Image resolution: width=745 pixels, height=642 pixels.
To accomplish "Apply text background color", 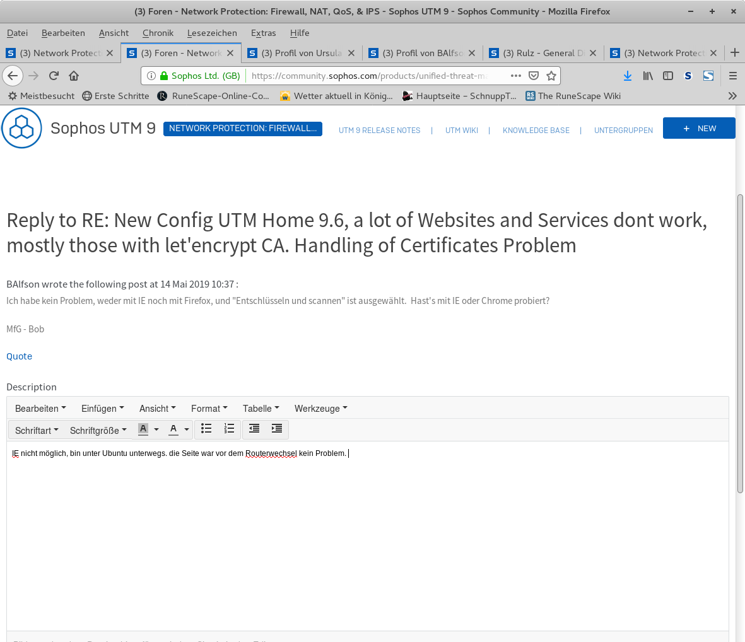I will [143, 429].
